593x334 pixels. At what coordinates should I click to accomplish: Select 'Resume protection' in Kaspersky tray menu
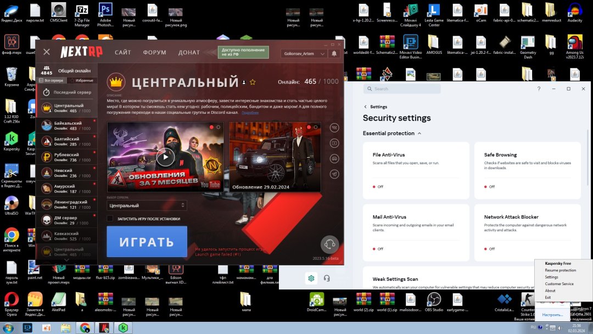561,270
